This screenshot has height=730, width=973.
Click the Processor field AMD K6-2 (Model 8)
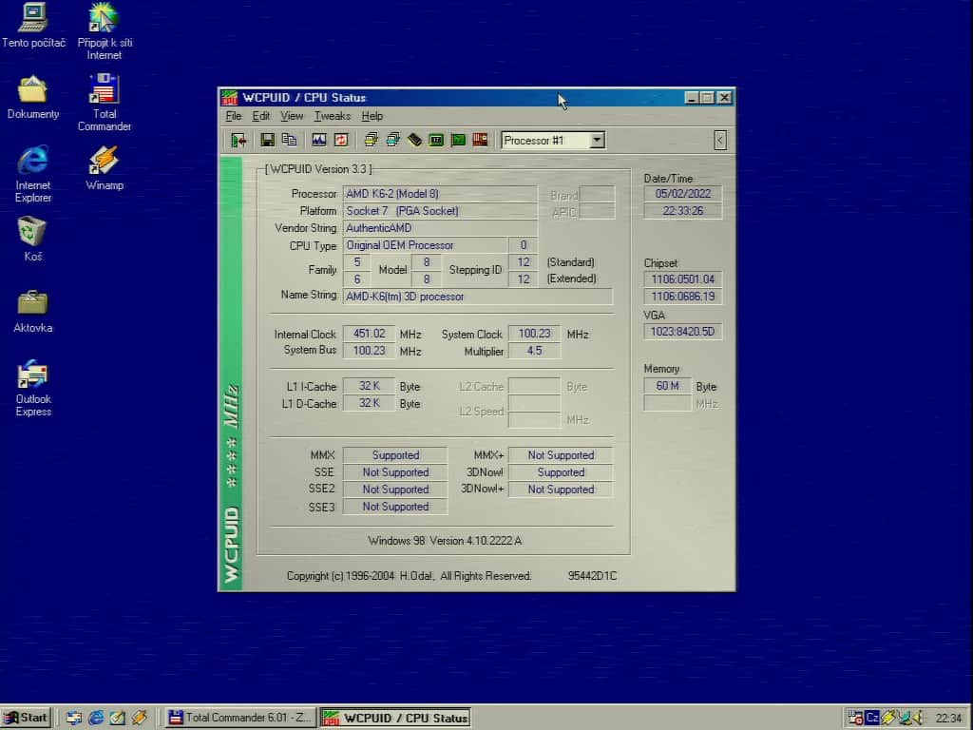click(439, 194)
